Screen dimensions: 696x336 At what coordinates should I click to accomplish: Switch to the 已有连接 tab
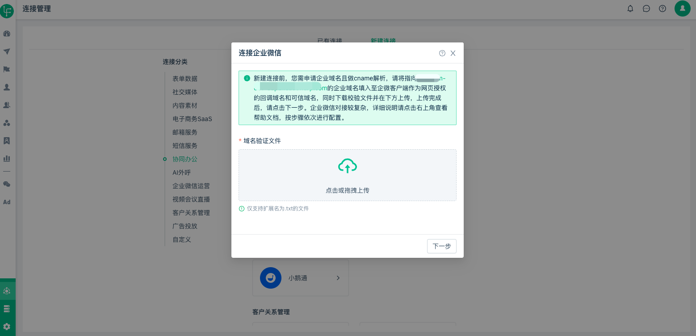click(x=330, y=41)
